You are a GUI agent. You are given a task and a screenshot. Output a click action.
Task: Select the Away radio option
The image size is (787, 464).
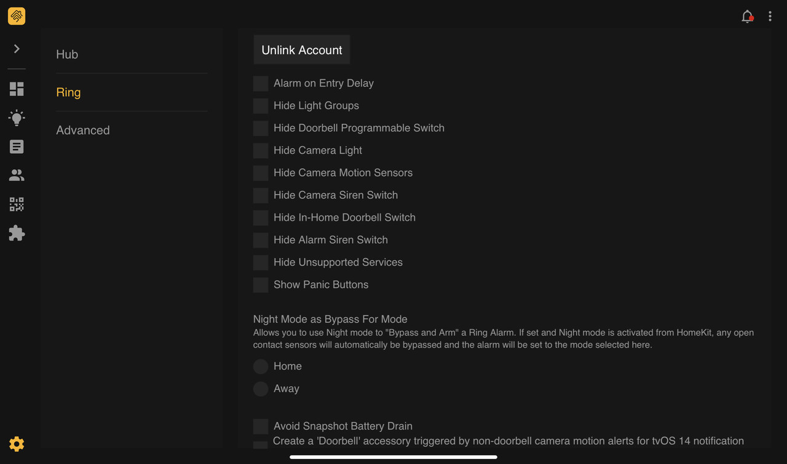261,389
